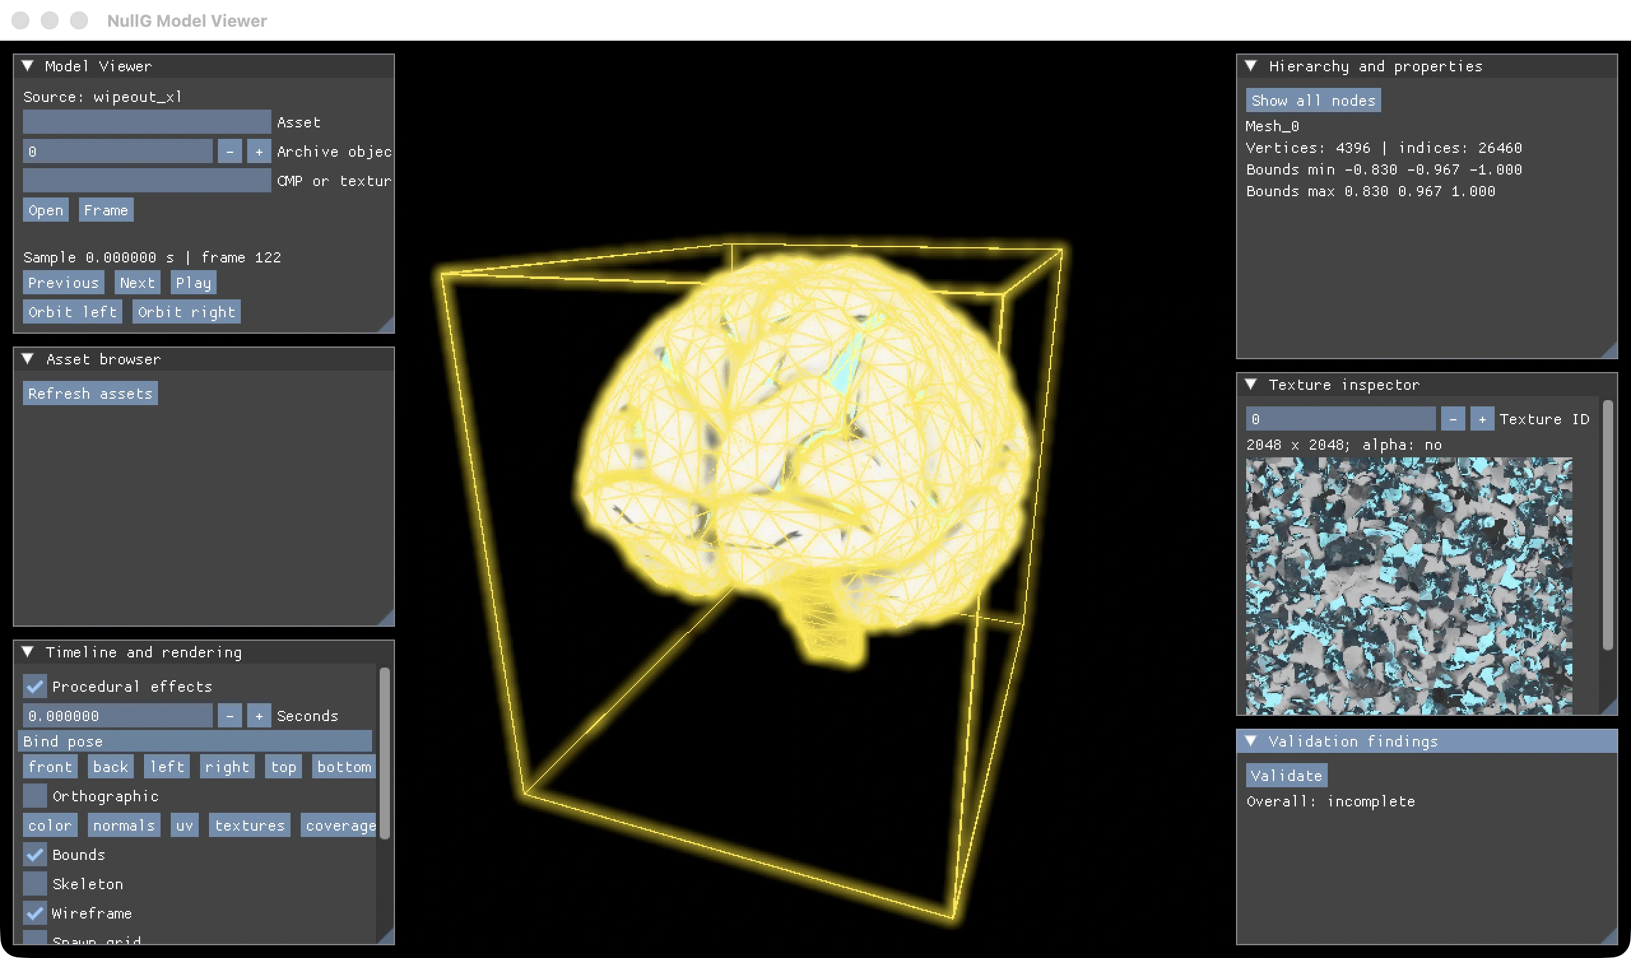The image size is (1631, 958).
Task: Decrease the Archive object index with minus
Action: [230, 152]
